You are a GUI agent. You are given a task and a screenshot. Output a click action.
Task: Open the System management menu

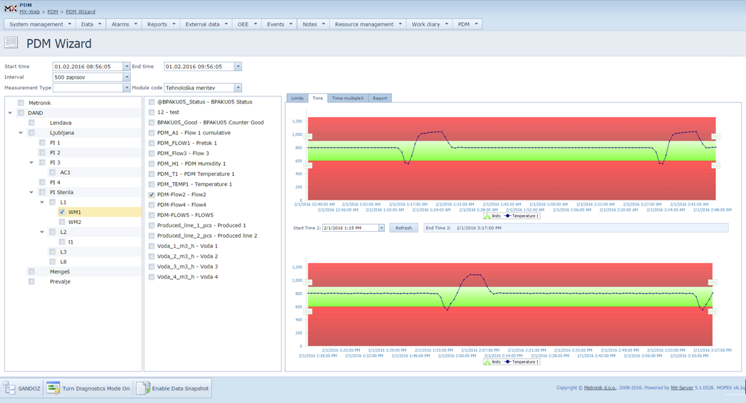click(x=41, y=24)
